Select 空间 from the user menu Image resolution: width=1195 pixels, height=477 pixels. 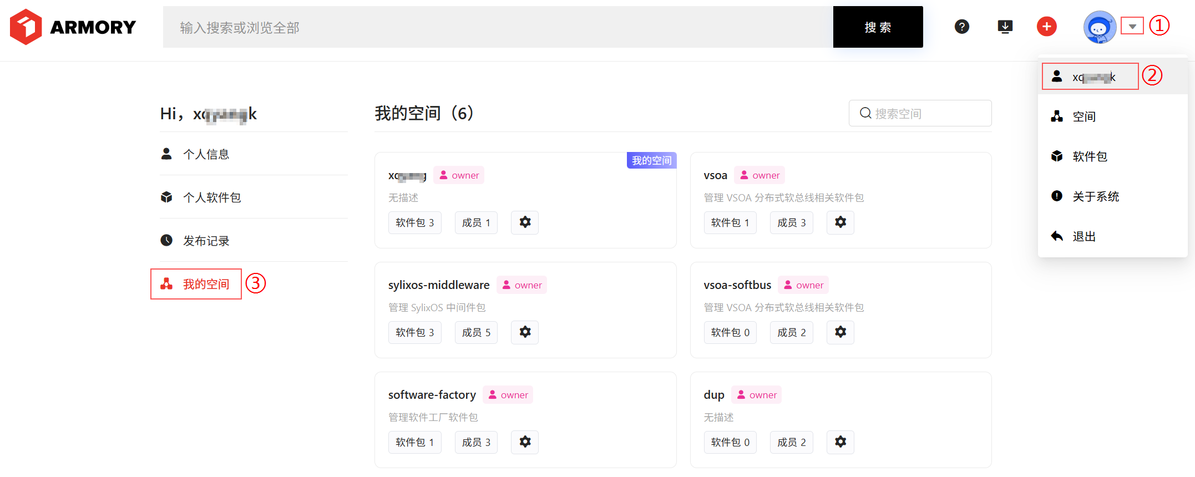click(x=1083, y=116)
